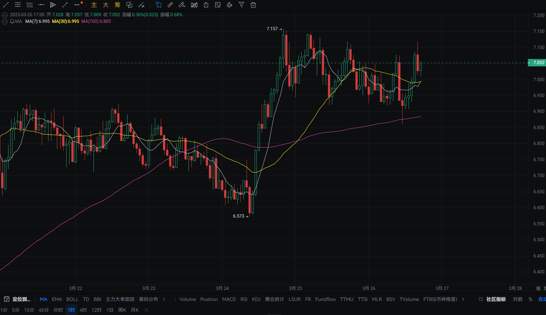Collapse the OHLC info row chevron
Viewport: 546px width, 315px height.
5,15
